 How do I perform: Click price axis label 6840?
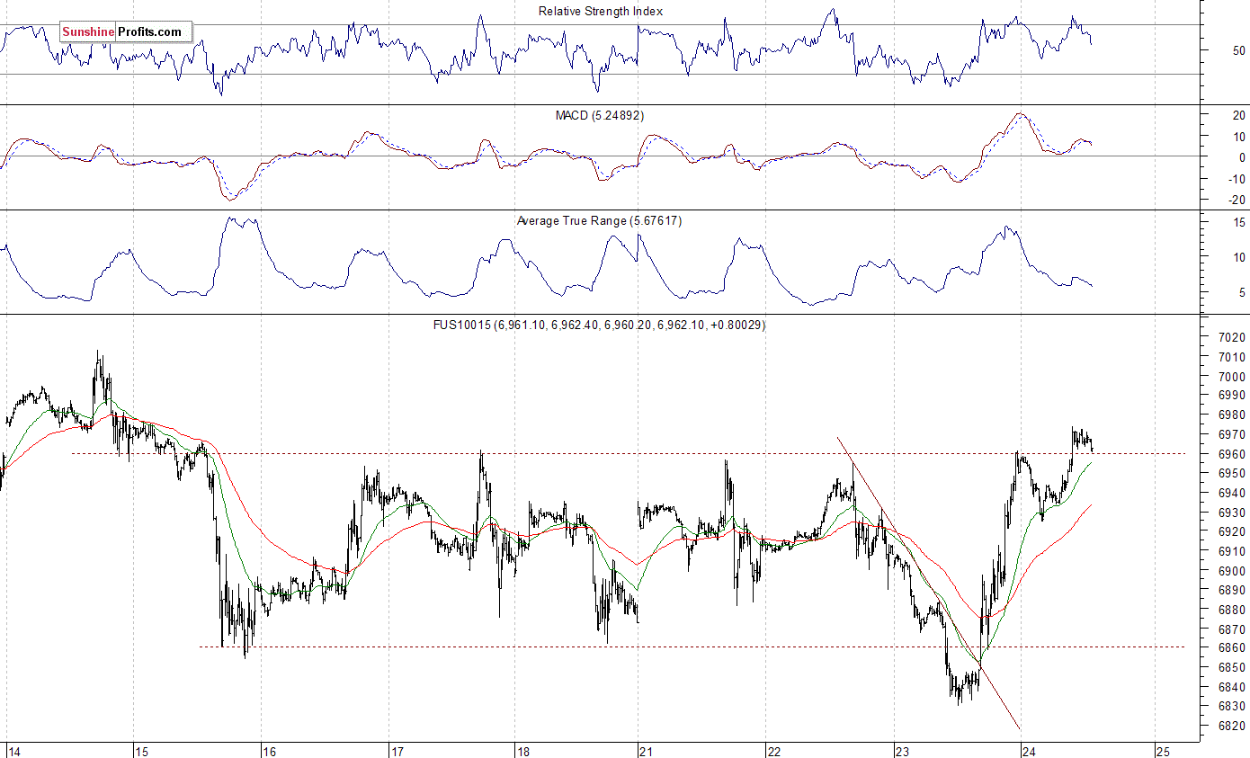1232,688
